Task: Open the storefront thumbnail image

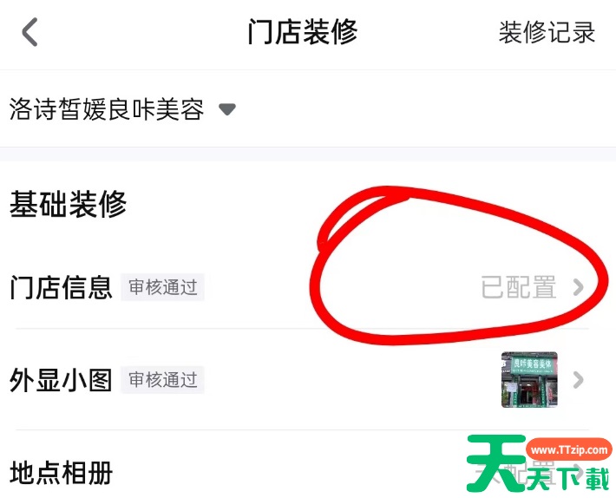Action: point(529,379)
